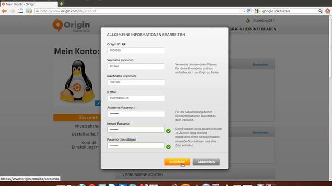This screenshot has height=186, width=332.
Task: Click the green checkmark beside Passwort bestätigen
Action: [168, 147]
